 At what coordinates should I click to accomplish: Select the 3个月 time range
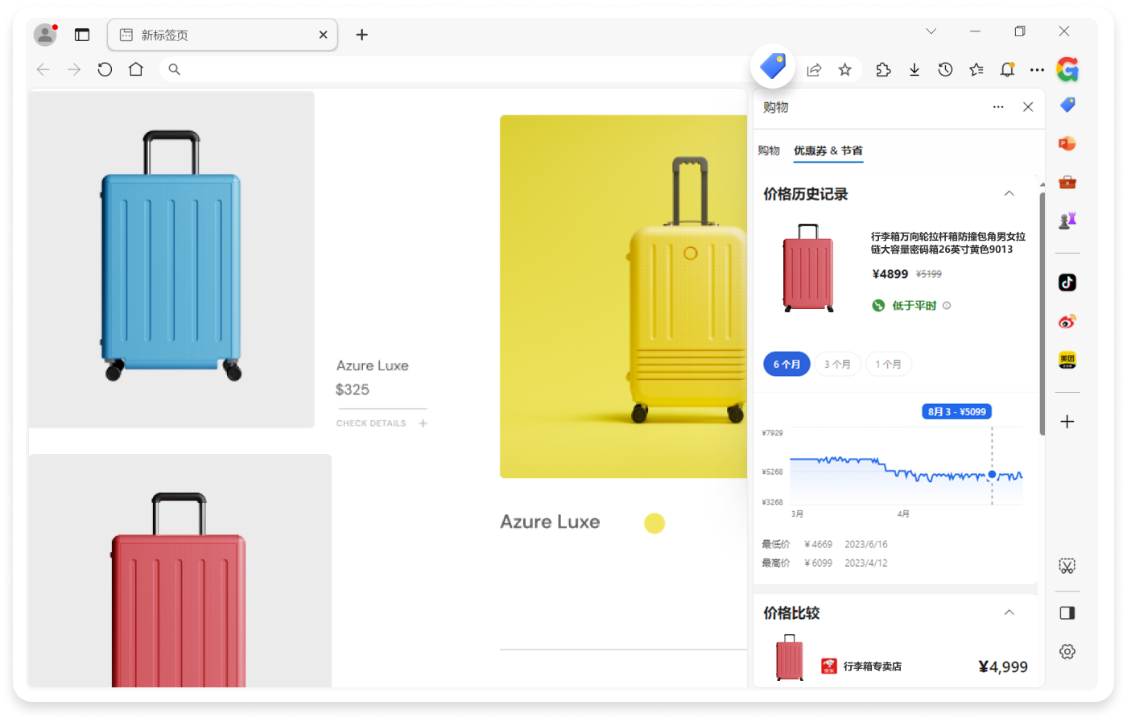click(837, 365)
